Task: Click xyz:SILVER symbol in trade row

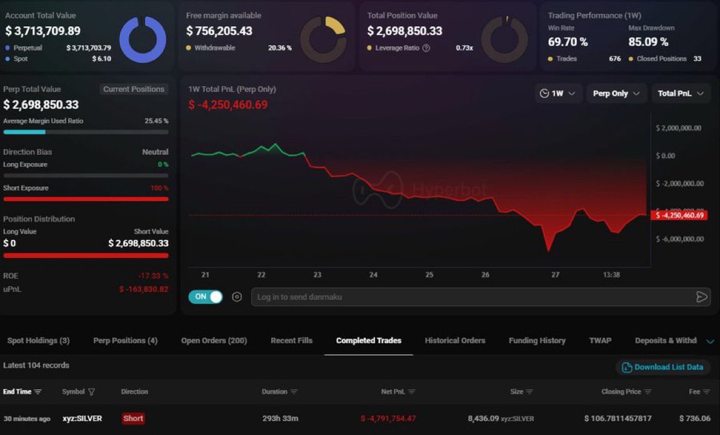Action: 82,419
